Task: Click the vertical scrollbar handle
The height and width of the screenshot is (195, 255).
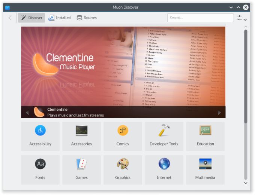Action: 246,76
